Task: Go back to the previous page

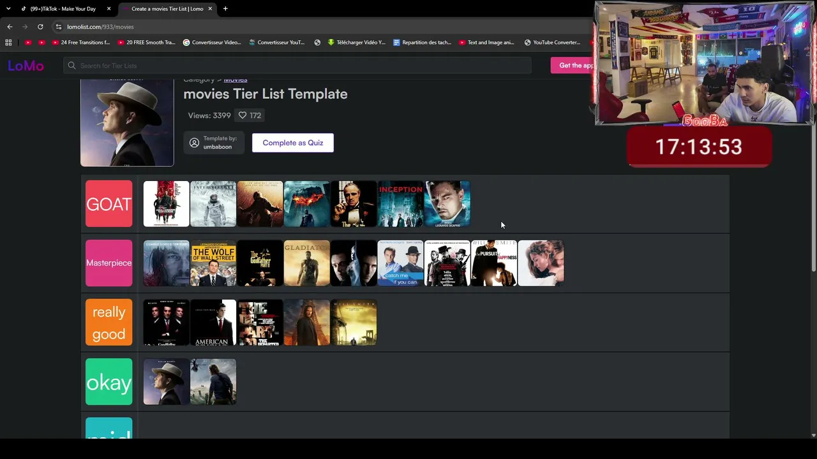Action: [x=10, y=27]
